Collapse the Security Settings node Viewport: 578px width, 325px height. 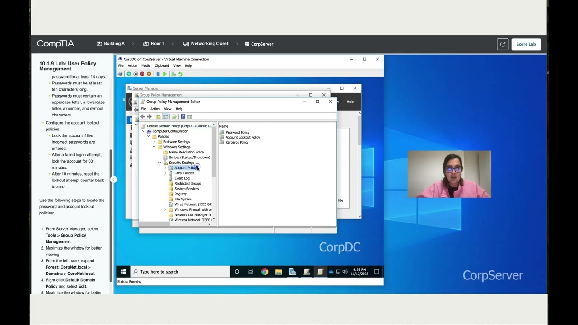point(159,162)
